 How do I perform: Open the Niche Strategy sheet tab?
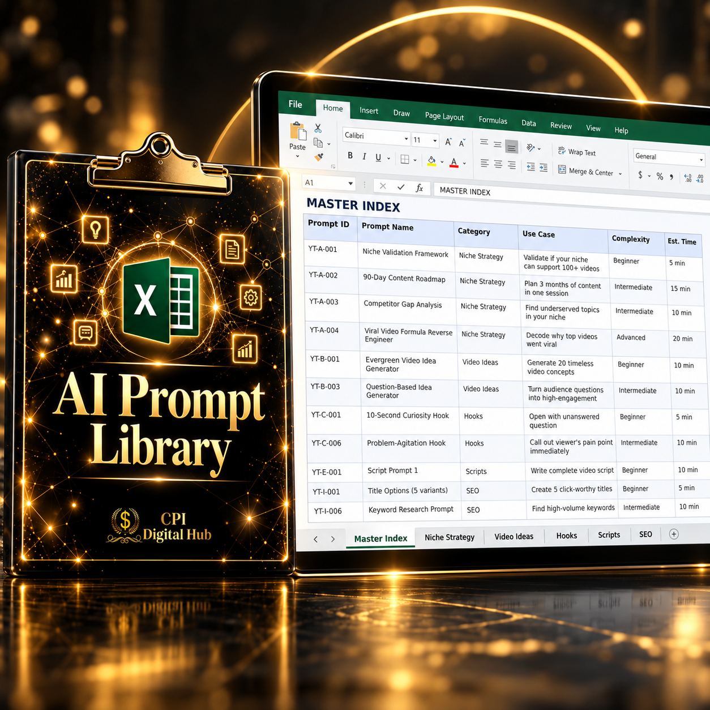pyautogui.click(x=450, y=537)
